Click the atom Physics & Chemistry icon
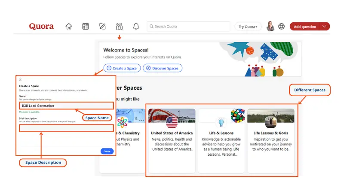The image size is (344, 193). (x=122, y=122)
